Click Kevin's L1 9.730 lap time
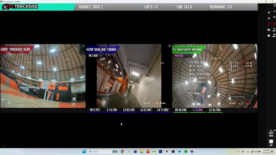276x155 pixels. tap(112, 110)
